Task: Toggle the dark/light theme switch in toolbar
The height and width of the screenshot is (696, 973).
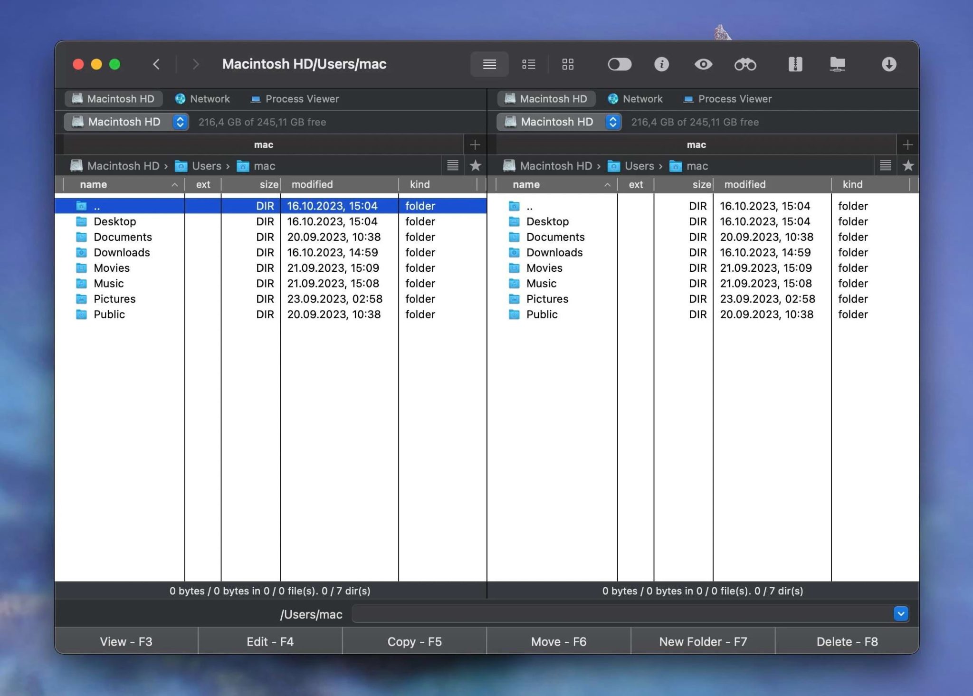Action: (x=620, y=64)
